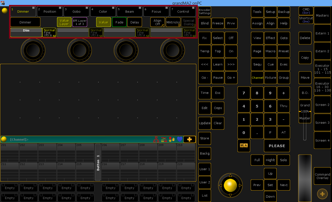332x202 pixels.
Task: Click the MA logo key
Action: coord(244,146)
